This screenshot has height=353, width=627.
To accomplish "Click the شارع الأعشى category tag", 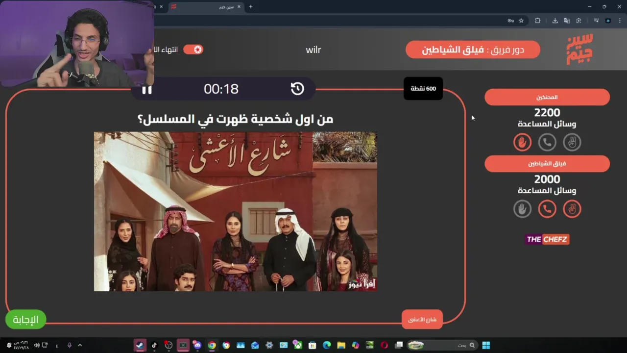I will click(422, 320).
